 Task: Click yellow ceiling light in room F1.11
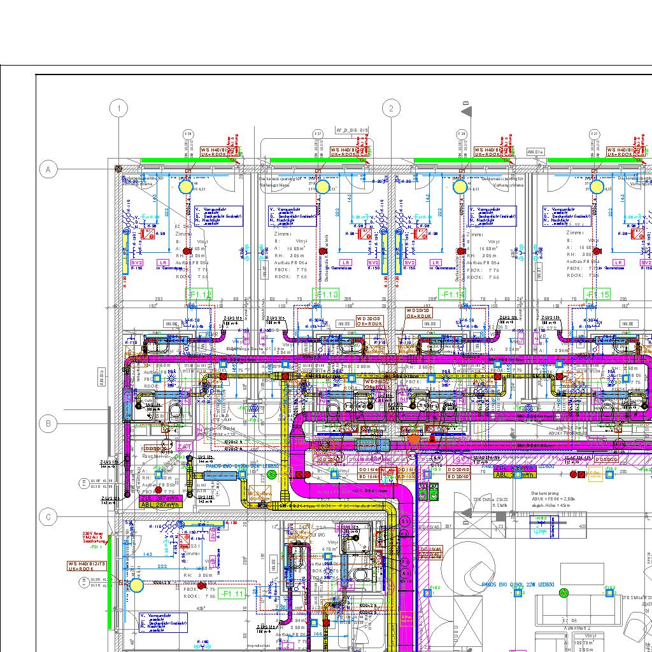pyautogui.click(x=137, y=585)
